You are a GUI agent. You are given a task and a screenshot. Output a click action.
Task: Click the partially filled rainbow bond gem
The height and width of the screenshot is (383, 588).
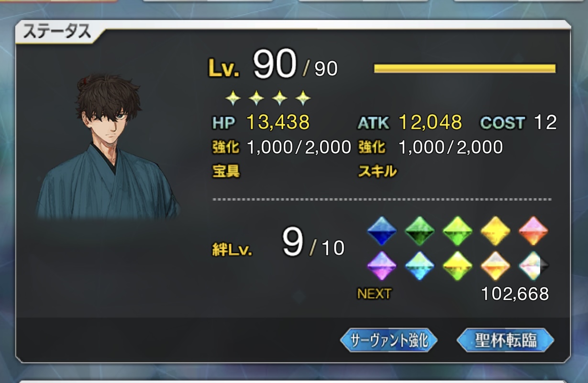pos(533,266)
